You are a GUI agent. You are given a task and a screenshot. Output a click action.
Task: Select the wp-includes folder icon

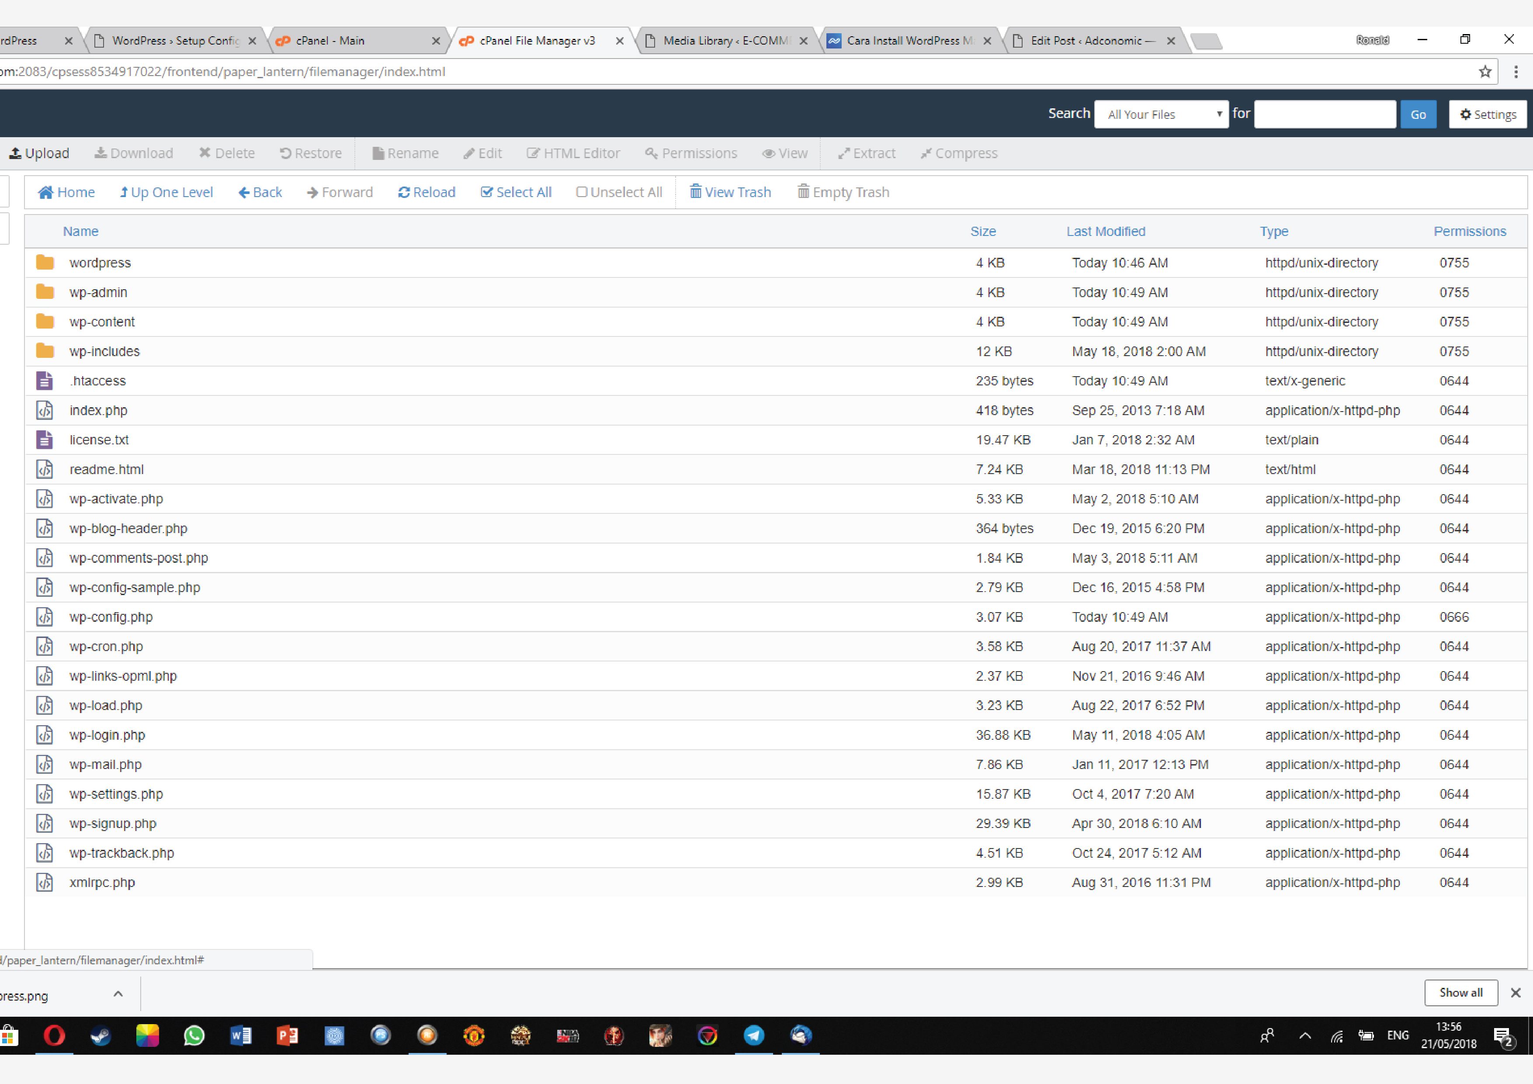[x=45, y=350]
